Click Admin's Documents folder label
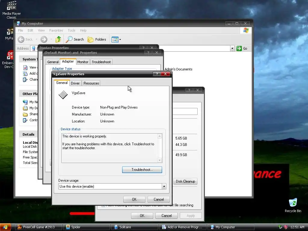The height and width of the screenshot is (231, 308). pos(178,69)
